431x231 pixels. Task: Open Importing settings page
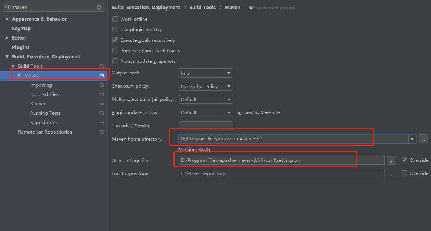(x=41, y=85)
